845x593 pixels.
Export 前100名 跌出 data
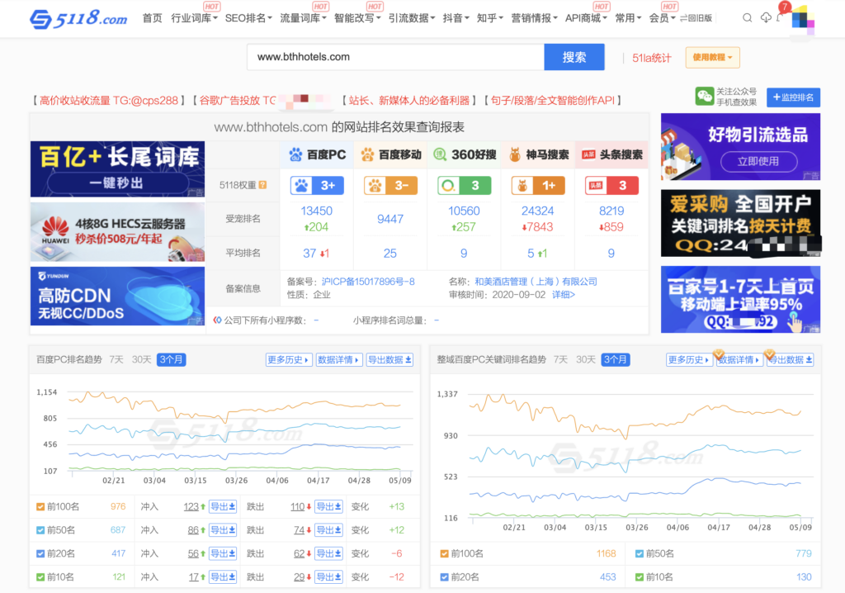pos(328,506)
